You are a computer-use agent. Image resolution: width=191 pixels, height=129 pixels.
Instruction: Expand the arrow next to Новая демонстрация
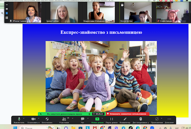[x=102, y=118]
